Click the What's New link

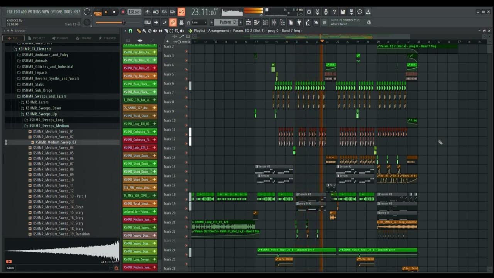pos(338,24)
